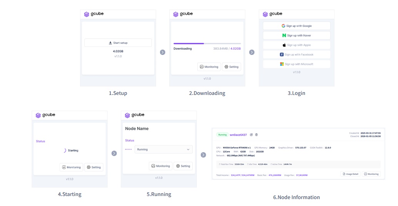The height and width of the screenshot is (206, 398).
Task: Open Usage Detail for the node
Action: 350,174
